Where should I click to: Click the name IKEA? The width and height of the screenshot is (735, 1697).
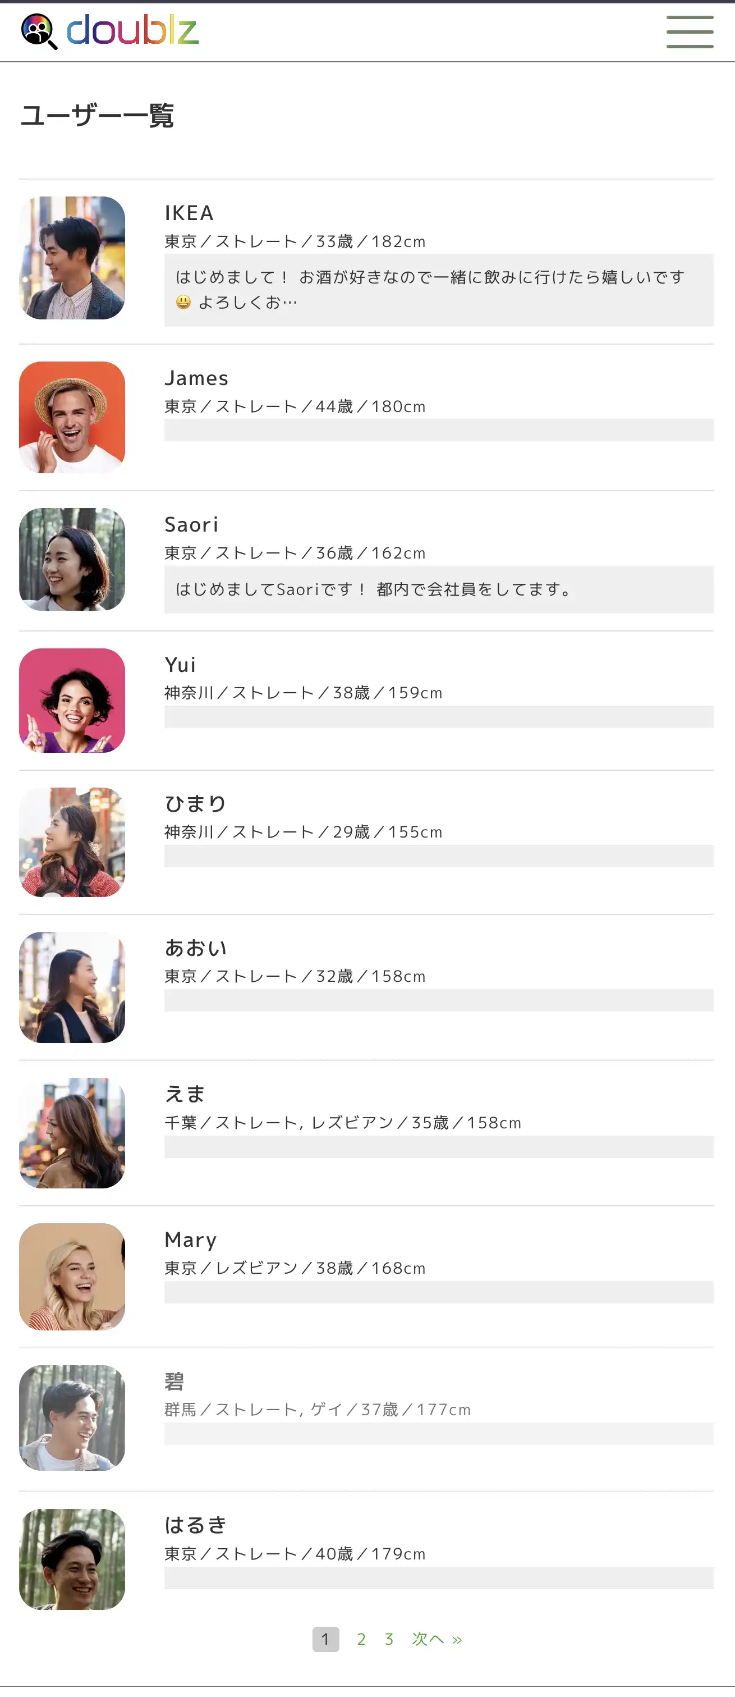click(189, 213)
